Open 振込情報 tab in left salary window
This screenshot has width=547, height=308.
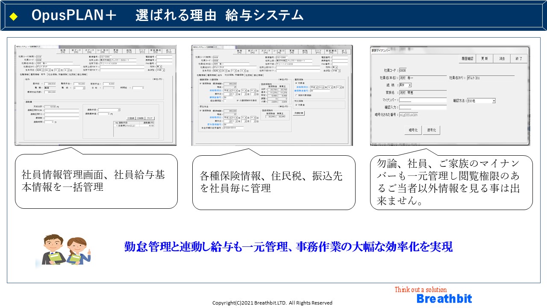point(82,74)
